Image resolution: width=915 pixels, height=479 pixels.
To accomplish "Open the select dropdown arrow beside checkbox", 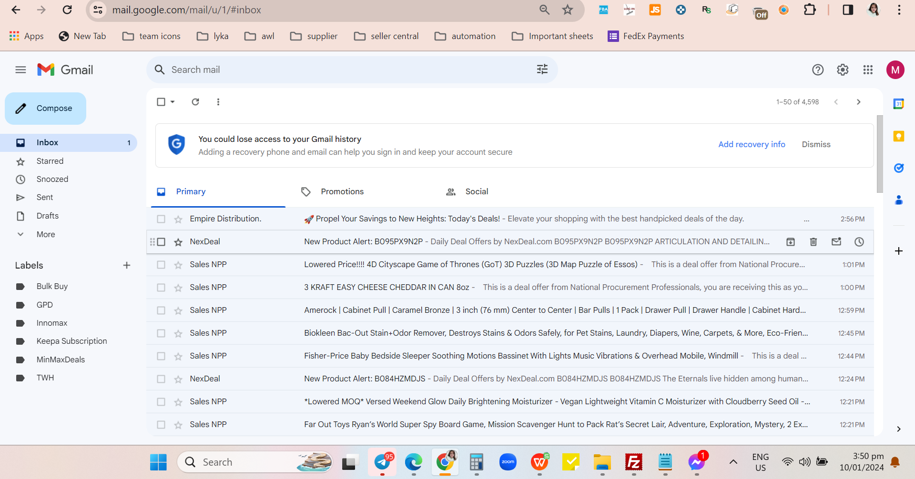I will pyautogui.click(x=173, y=102).
